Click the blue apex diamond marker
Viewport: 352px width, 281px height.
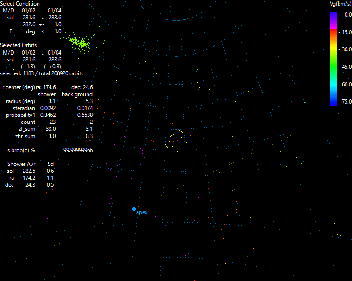coord(134,208)
